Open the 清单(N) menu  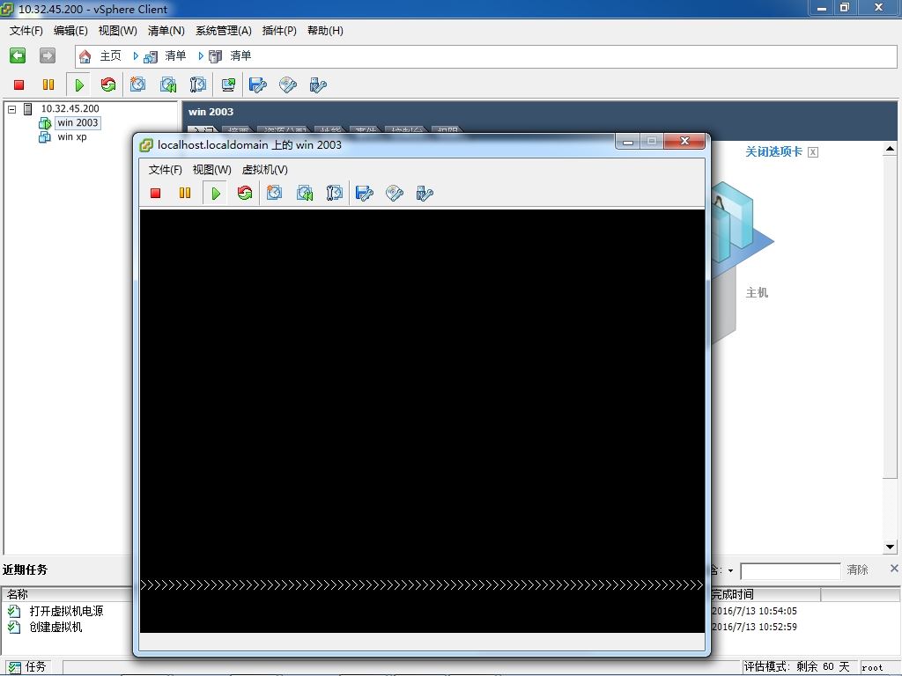[x=166, y=31]
